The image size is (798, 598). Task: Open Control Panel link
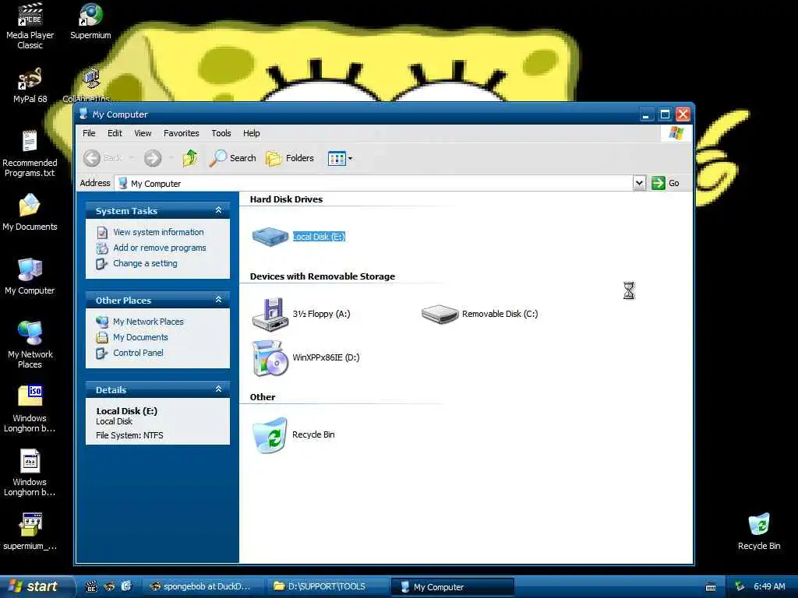click(x=138, y=353)
